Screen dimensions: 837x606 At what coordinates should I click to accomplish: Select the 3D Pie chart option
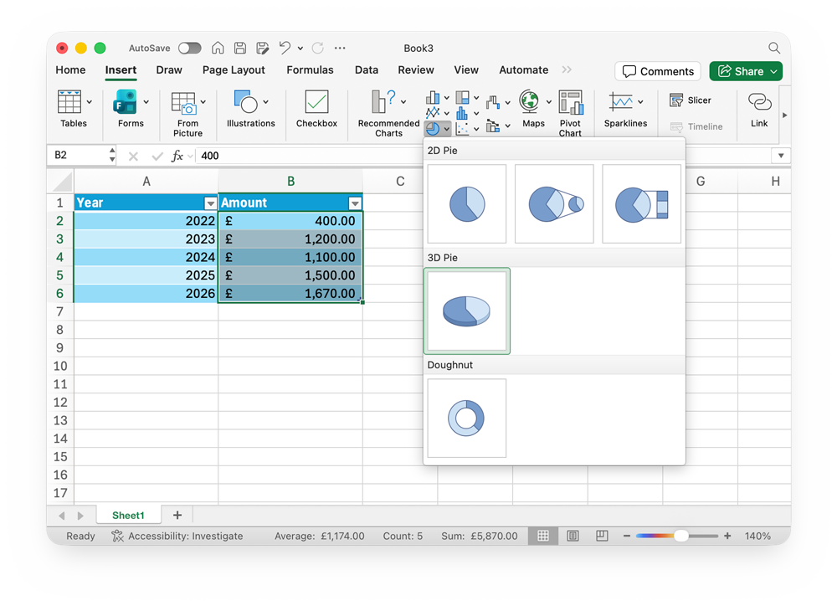(x=466, y=311)
